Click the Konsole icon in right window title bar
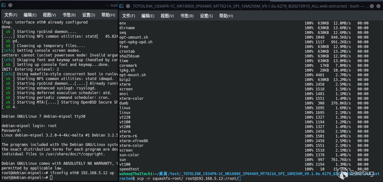 (122, 6)
